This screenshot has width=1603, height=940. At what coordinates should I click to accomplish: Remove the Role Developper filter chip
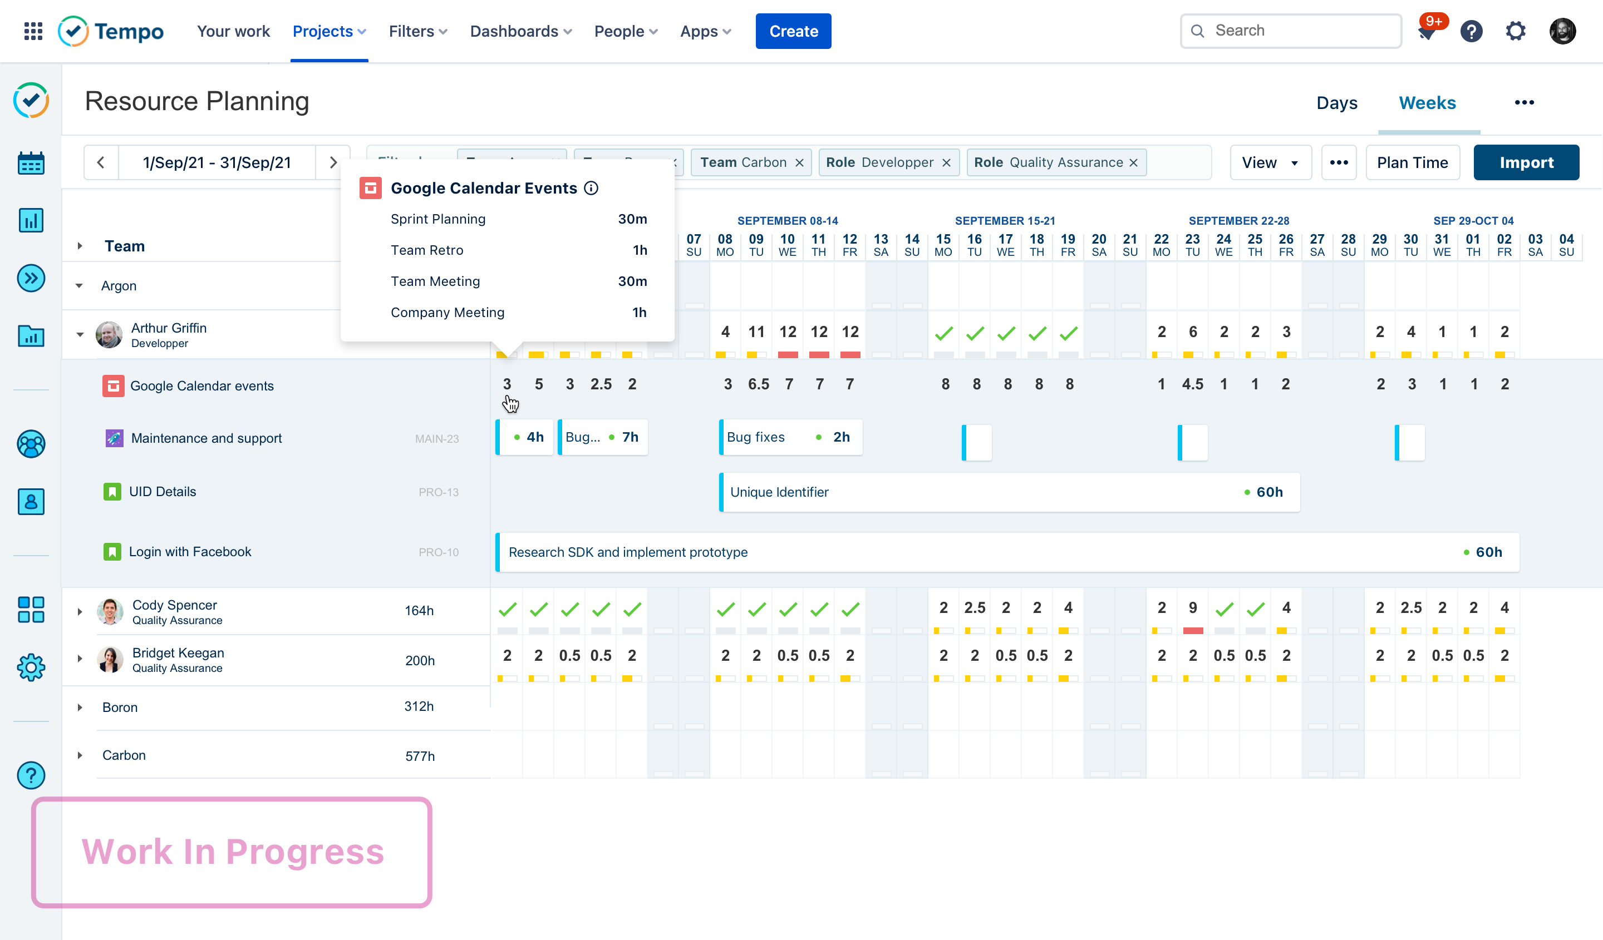tap(947, 163)
